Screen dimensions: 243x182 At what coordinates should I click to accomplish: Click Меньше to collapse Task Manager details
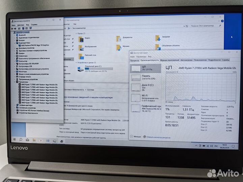tap(135, 136)
